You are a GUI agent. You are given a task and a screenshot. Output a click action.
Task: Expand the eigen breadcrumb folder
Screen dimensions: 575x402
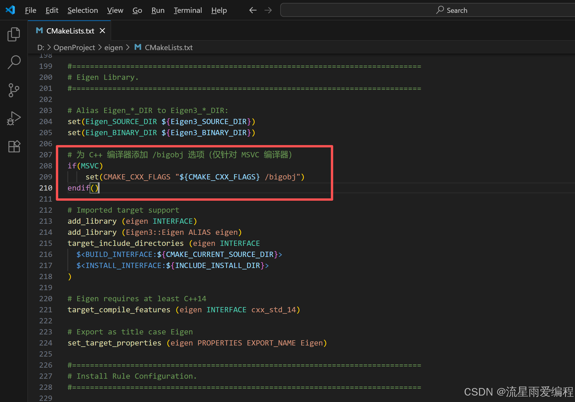point(113,47)
